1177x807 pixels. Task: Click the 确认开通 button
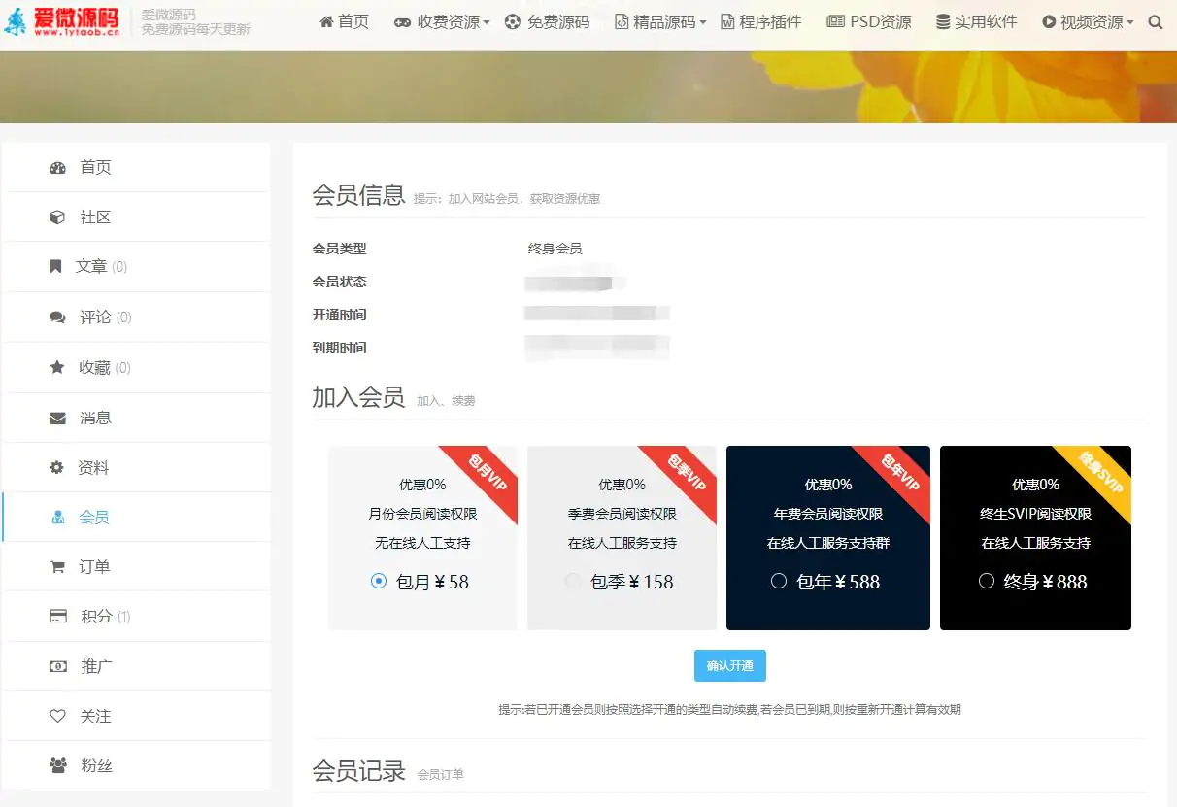pos(729,665)
